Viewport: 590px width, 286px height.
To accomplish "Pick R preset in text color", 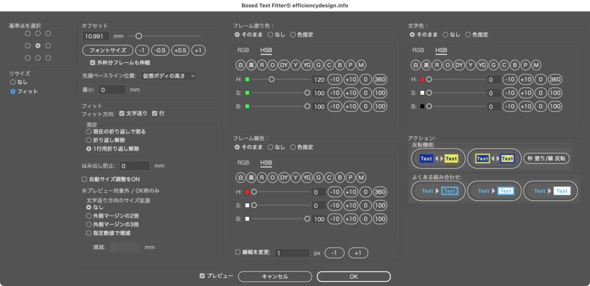I will [x=437, y=66].
